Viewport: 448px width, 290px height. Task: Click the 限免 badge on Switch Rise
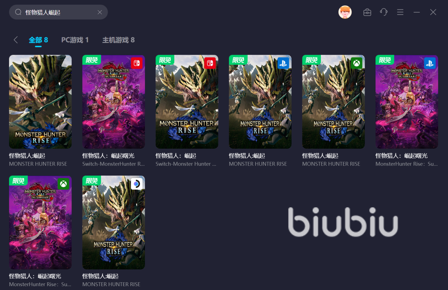[x=165, y=60]
